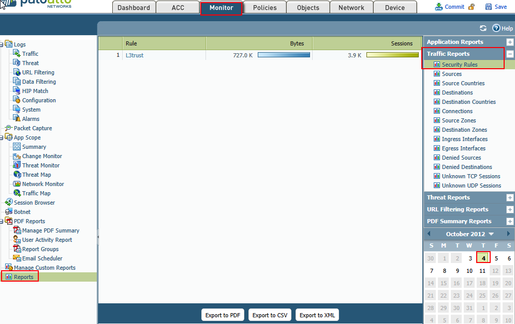Click the Threat Monitor chart icon
The image size is (515, 324).
point(17,165)
